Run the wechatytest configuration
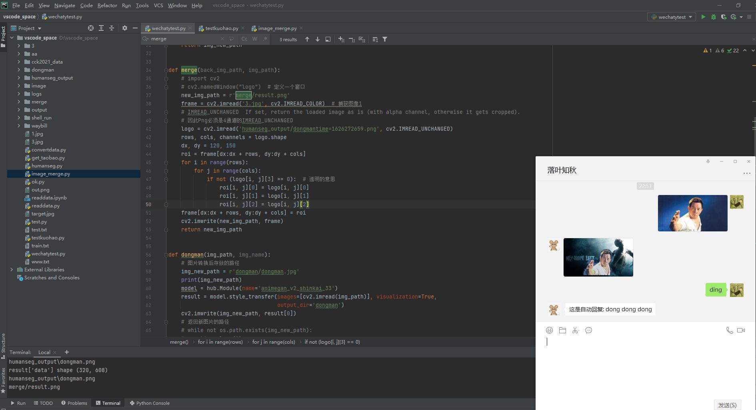This screenshot has width=756, height=410. pos(703,17)
